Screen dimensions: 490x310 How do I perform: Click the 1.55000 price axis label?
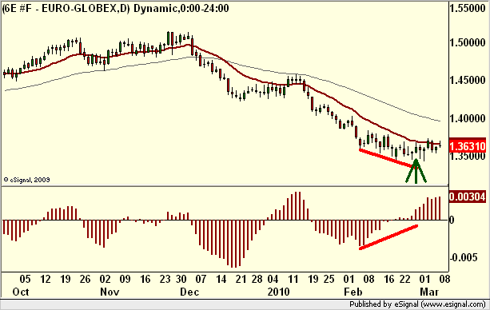pos(468,9)
